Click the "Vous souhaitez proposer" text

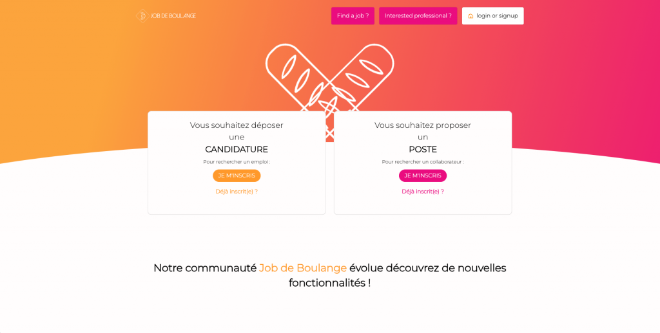pyautogui.click(x=423, y=125)
